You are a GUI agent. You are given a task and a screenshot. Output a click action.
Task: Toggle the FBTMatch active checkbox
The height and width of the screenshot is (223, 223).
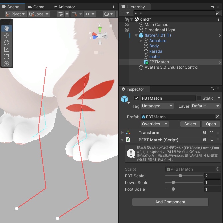click(x=137, y=98)
